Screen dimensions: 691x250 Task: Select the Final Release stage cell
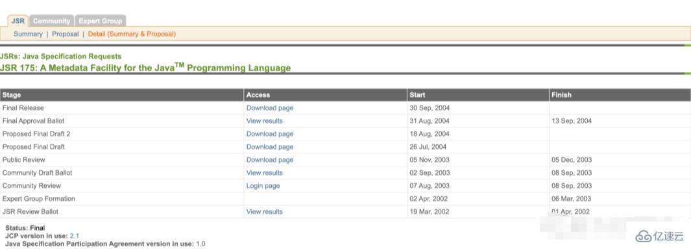pos(121,108)
